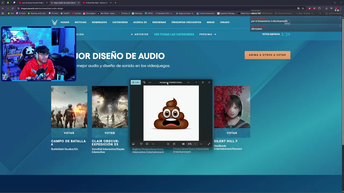Image resolution: width=344 pixels, height=193 pixels.
Task: Select the Mejor diseño de audio tab
Action: [65, 3]
